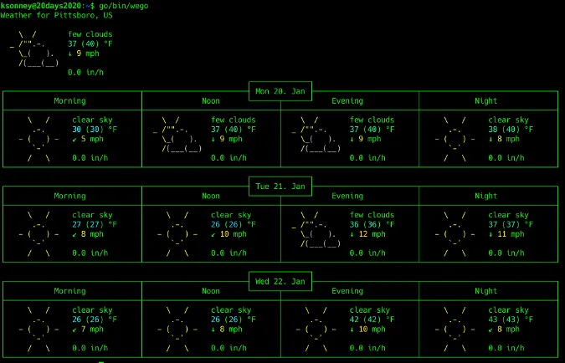Select the Wed 22. Jan date header
565x363 pixels.
(x=280, y=280)
